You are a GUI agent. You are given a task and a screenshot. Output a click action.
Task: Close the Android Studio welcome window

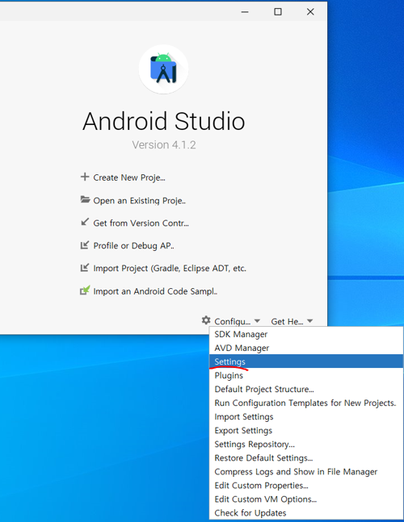tap(310, 11)
